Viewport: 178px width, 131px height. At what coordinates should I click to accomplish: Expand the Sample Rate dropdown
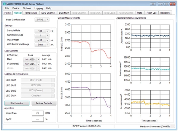(41, 31)
